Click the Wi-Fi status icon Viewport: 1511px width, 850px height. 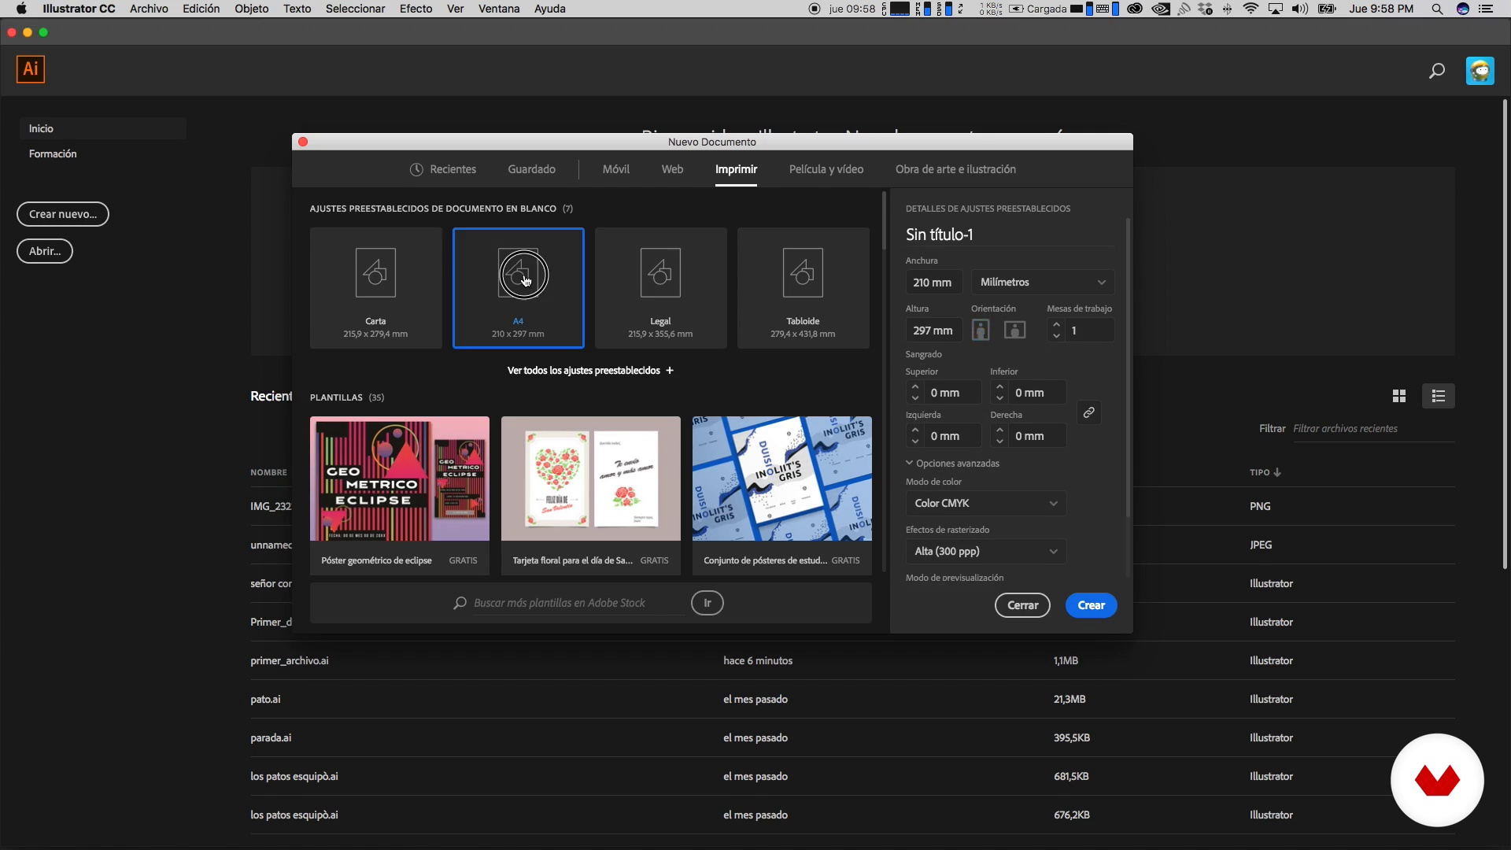pyautogui.click(x=1251, y=9)
